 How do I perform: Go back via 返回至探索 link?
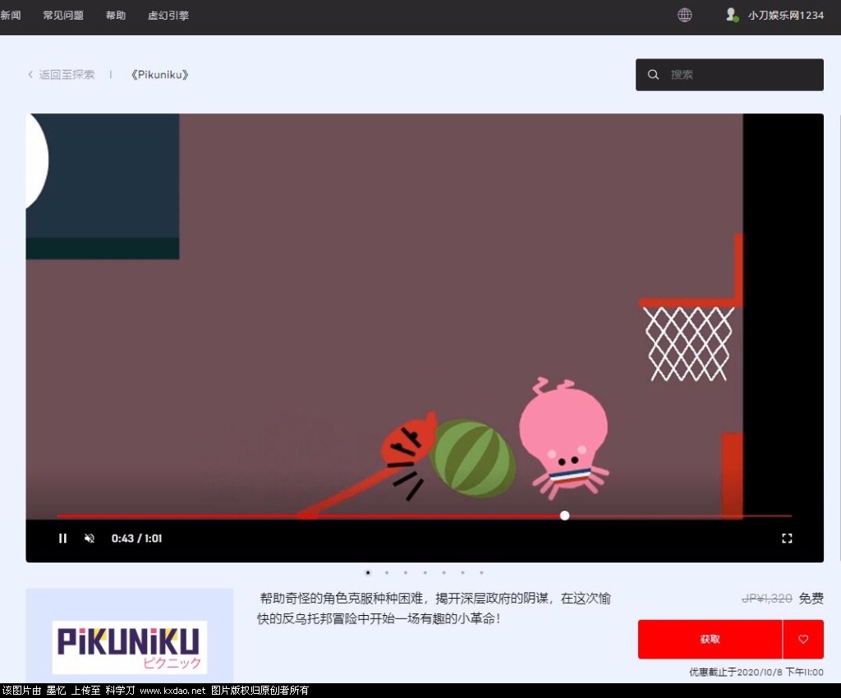pyautogui.click(x=67, y=75)
